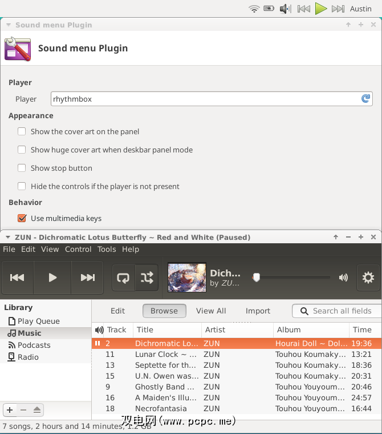This screenshot has width=382, height=434.
Task: Click the refresh icon in Player field
Action: pos(366,99)
